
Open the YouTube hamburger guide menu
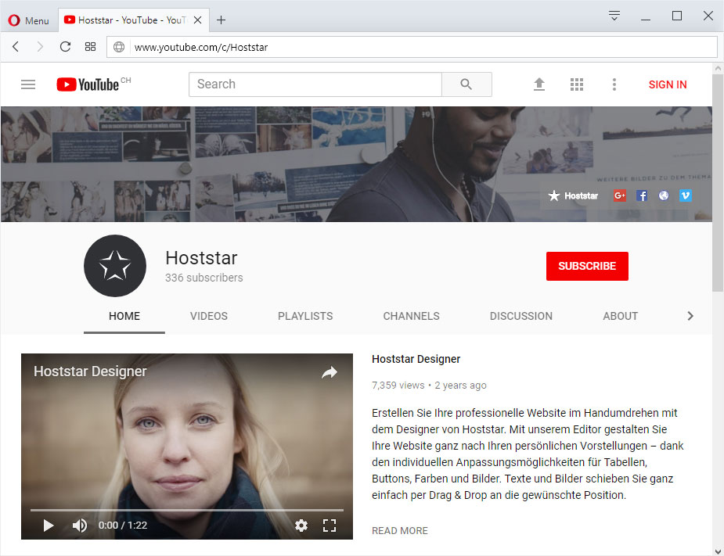point(28,84)
